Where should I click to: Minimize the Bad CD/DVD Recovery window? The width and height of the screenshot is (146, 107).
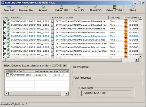135,3
